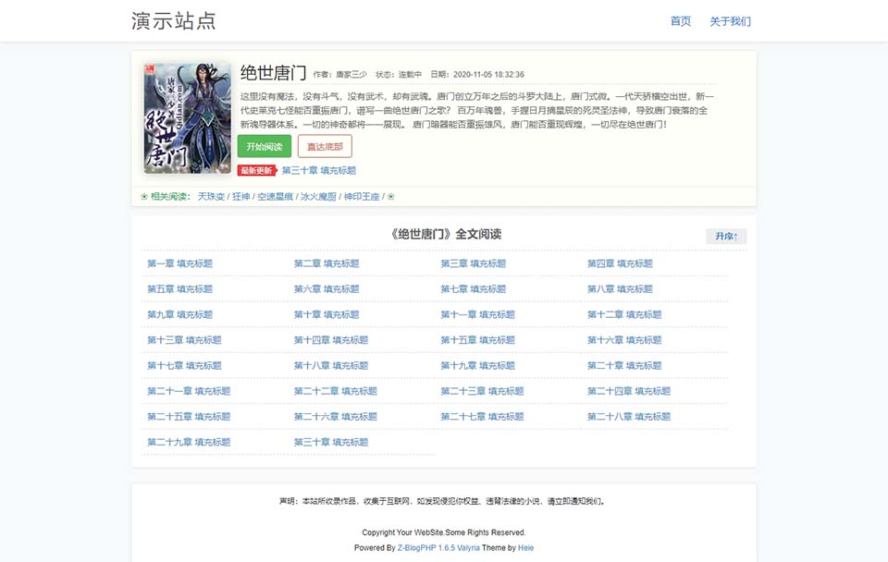
Task: Open latest chapter 第三十章 link beside badge
Action: [x=318, y=171]
